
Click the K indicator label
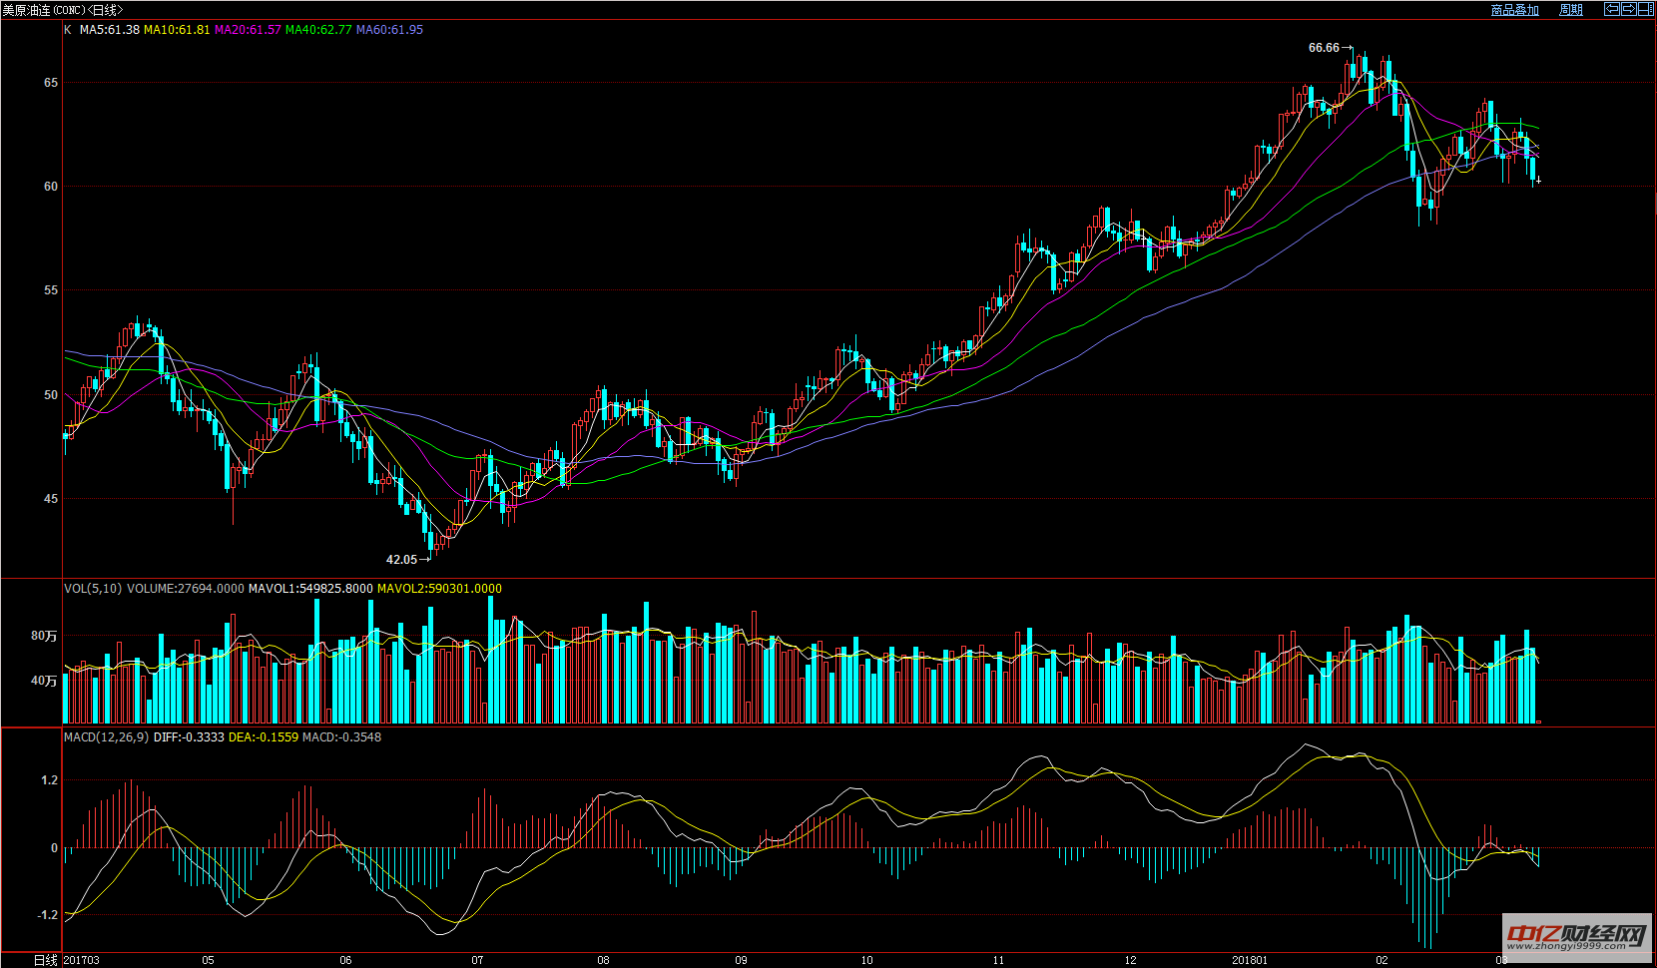[68, 30]
